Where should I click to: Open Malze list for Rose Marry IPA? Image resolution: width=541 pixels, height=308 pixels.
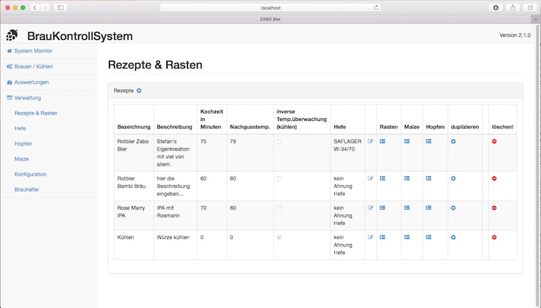coord(407,208)
